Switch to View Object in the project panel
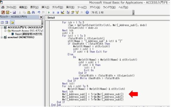This screenshot has width=190, height=107. (x=7, y=22)
